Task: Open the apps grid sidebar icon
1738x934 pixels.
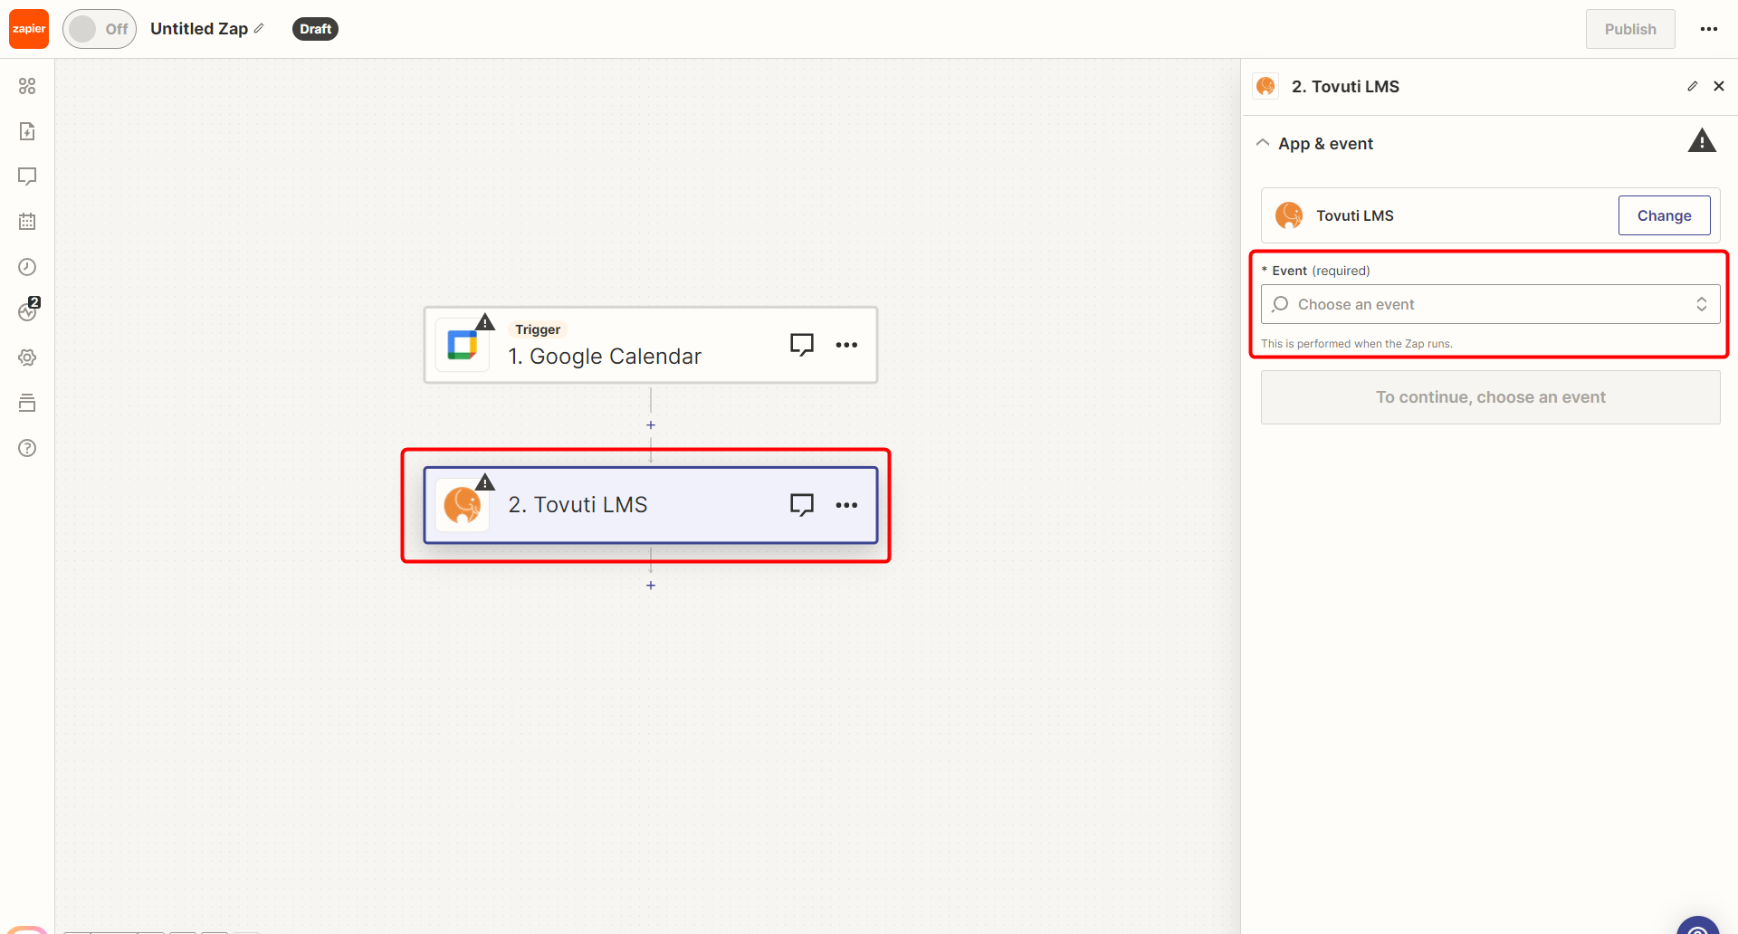Action: click(x=27, y=86)
